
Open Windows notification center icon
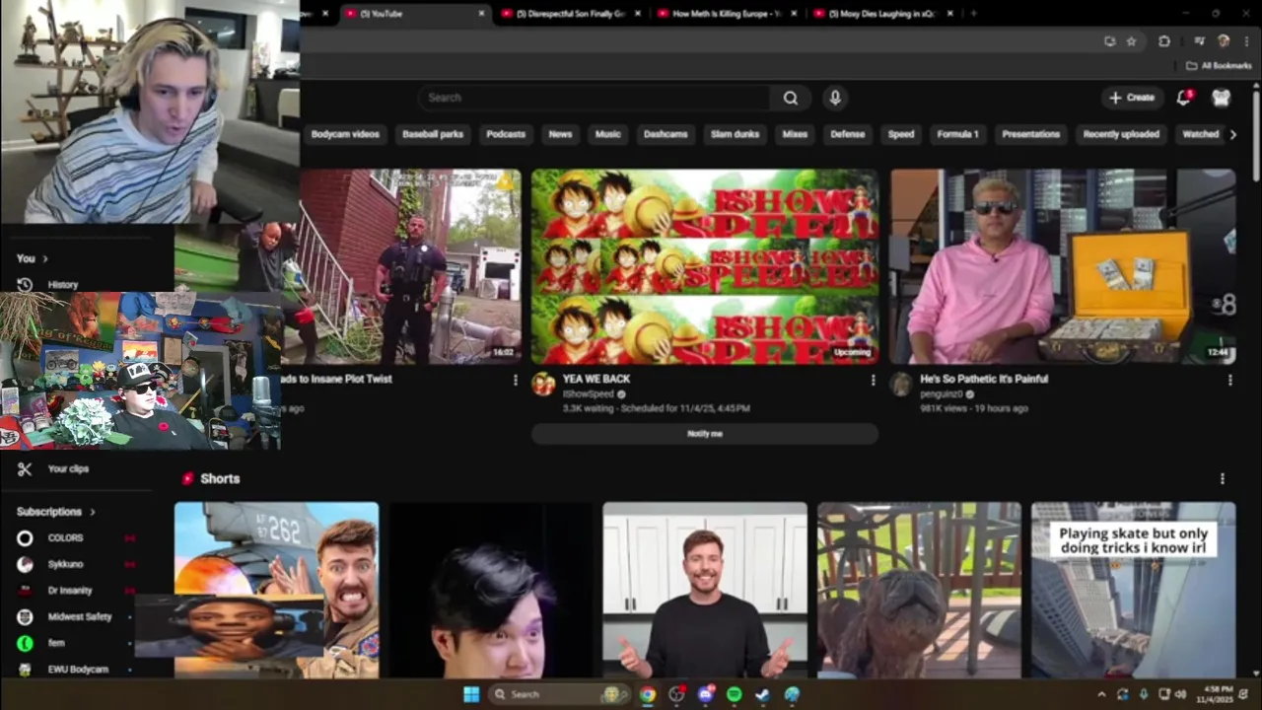[1243, 694]
